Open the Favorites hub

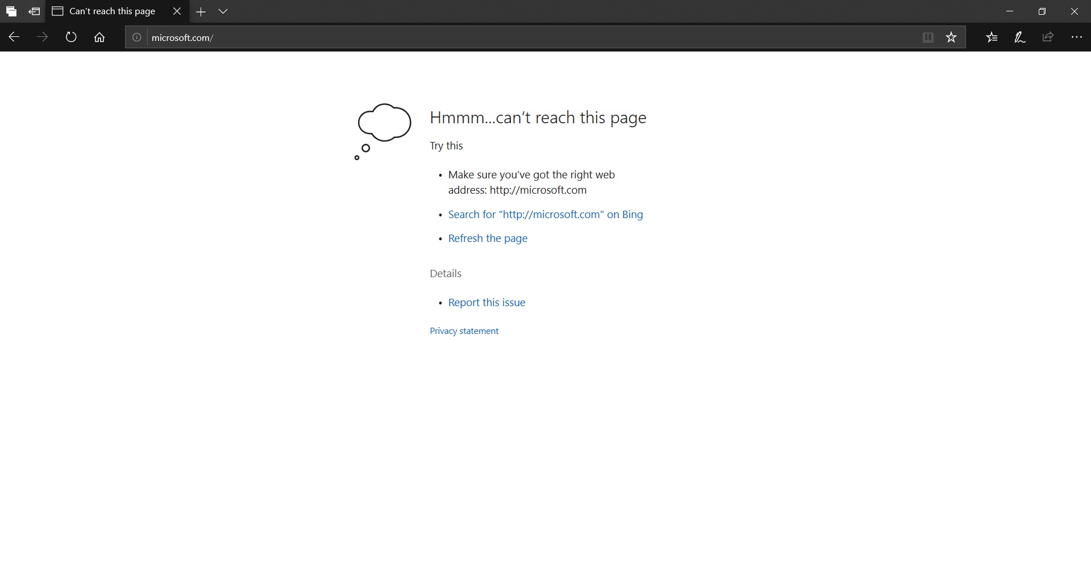(x=992, y=37)
